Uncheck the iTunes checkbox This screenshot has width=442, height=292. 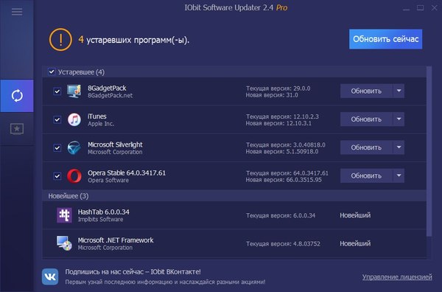(x=57, y=119)
